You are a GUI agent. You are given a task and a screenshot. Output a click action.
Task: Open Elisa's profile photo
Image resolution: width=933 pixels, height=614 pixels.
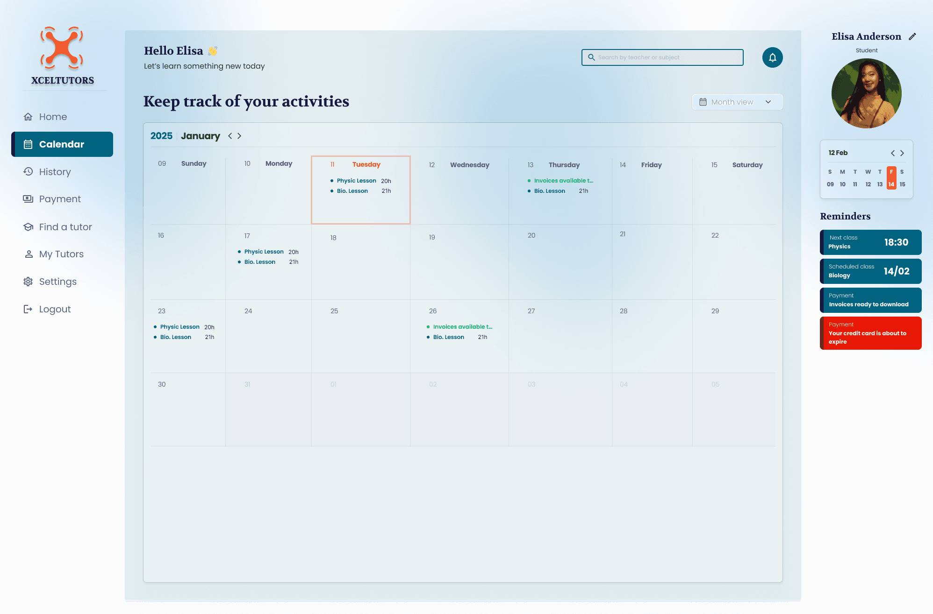click(x=866, y=93)
